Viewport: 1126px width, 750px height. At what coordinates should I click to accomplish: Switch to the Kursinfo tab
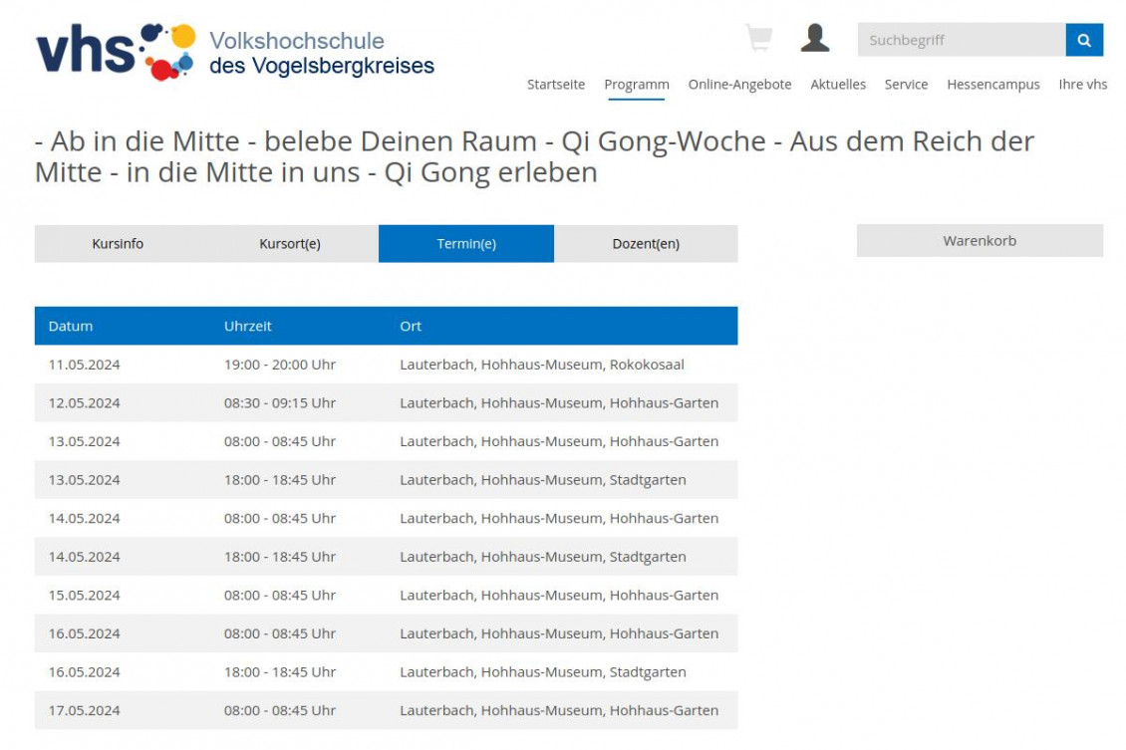119,242
